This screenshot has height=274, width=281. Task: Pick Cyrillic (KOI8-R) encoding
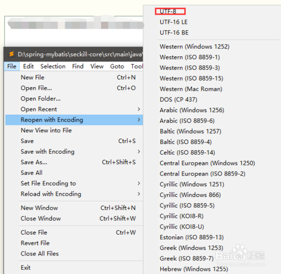click(182, 216)
